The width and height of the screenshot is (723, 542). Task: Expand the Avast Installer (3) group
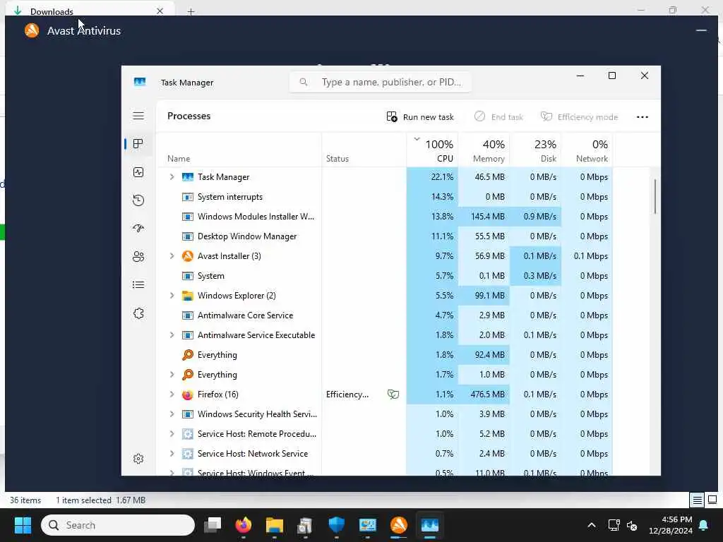(x=172, y=255)
